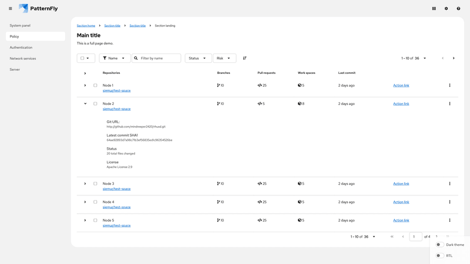Viewport: 470px width, 264px height.
Task: Select the Node 3 row checkbox
Action: pos(95,184)
